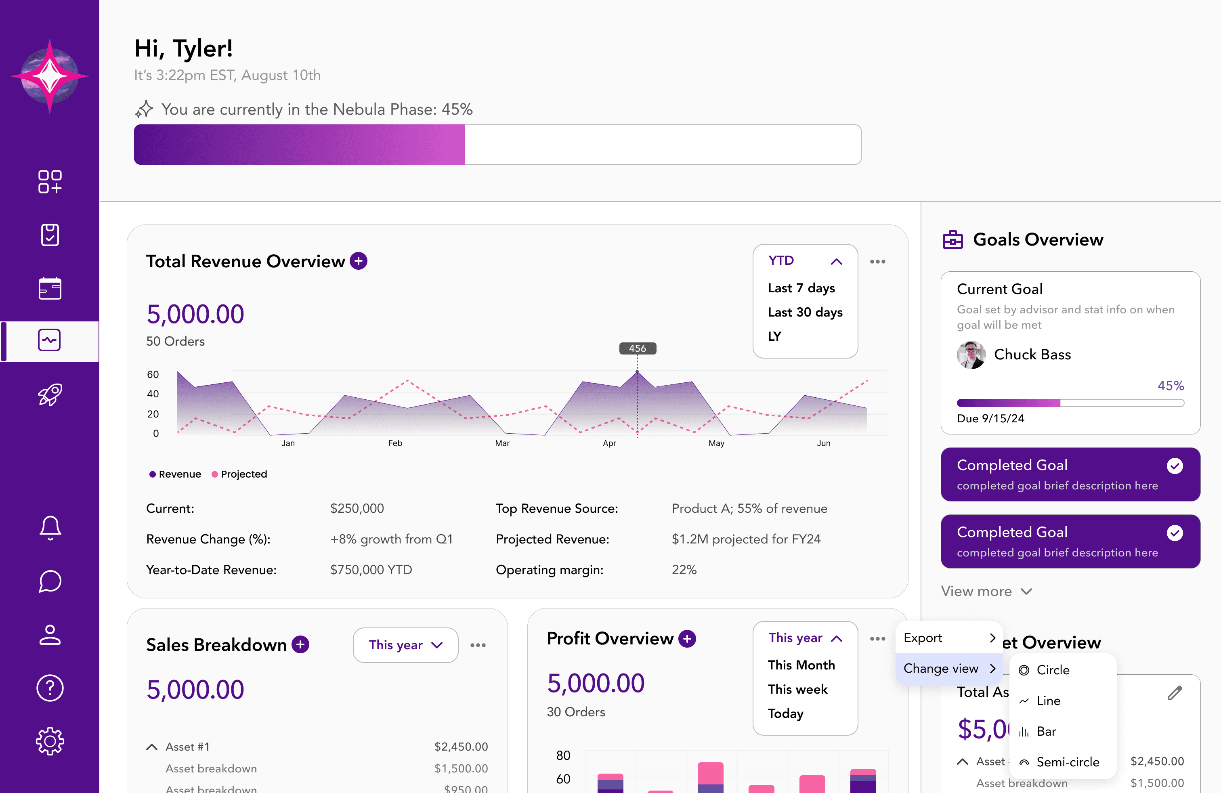This screenshot has height=793, width=1221.
Task: Click the help question mark icon
Action: 50,687
